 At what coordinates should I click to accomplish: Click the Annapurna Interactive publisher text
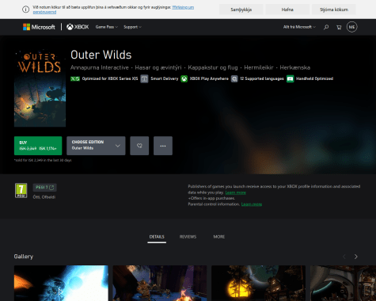[x=100, y=67]
